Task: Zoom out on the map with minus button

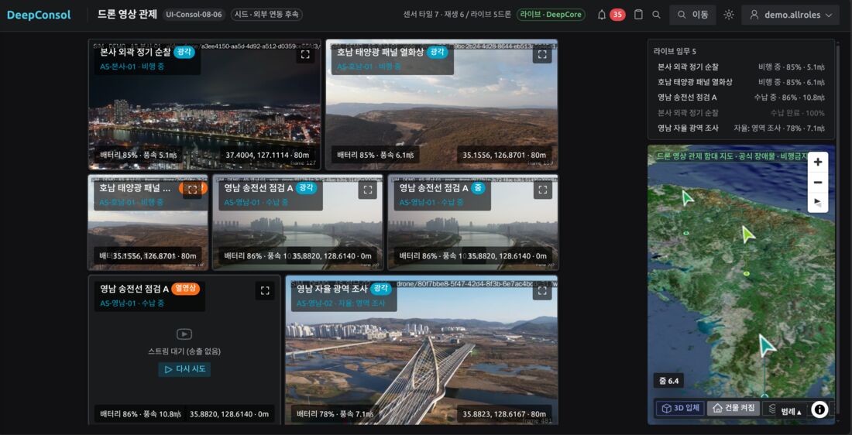Action: 818,183
